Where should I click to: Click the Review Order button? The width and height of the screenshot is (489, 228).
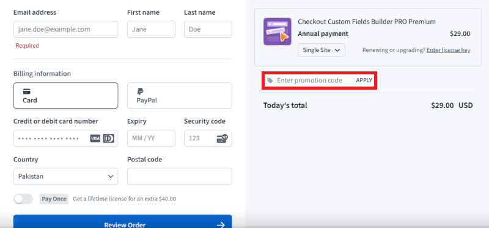click(123, 221)
